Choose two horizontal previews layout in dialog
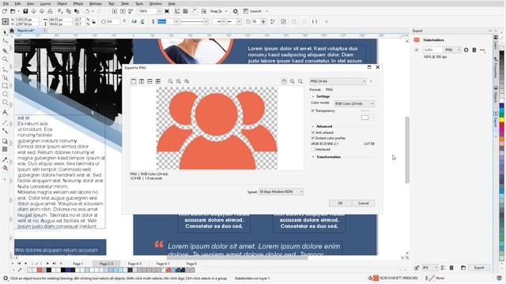Image resolution: width=506 pixels, height=284 pixels. coord(149,81)
